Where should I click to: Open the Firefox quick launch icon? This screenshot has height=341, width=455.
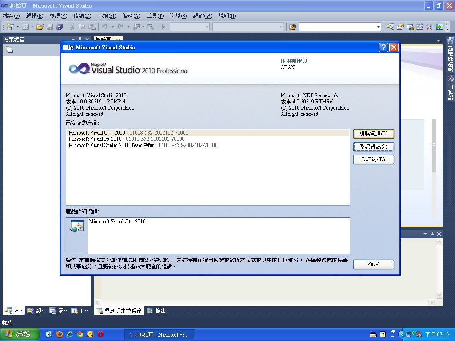coord(60,334)
